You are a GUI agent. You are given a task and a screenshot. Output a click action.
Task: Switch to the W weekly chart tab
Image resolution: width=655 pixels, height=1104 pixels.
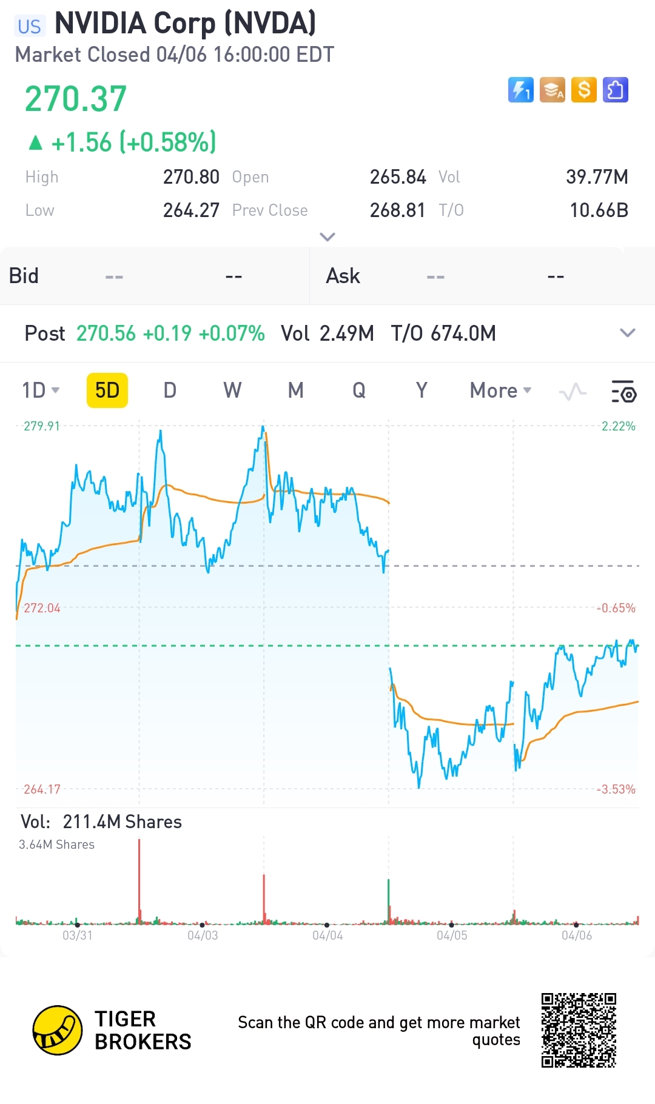pyautogui.click(x=232, y=390)
